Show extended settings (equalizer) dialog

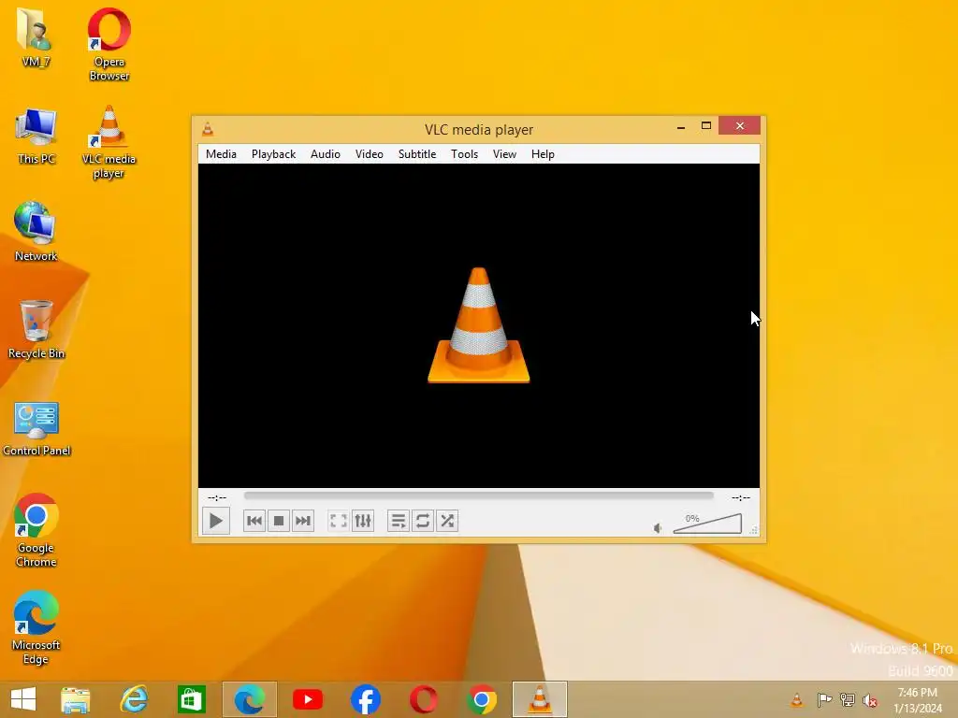pyautogui.click(x=363, y=521)
